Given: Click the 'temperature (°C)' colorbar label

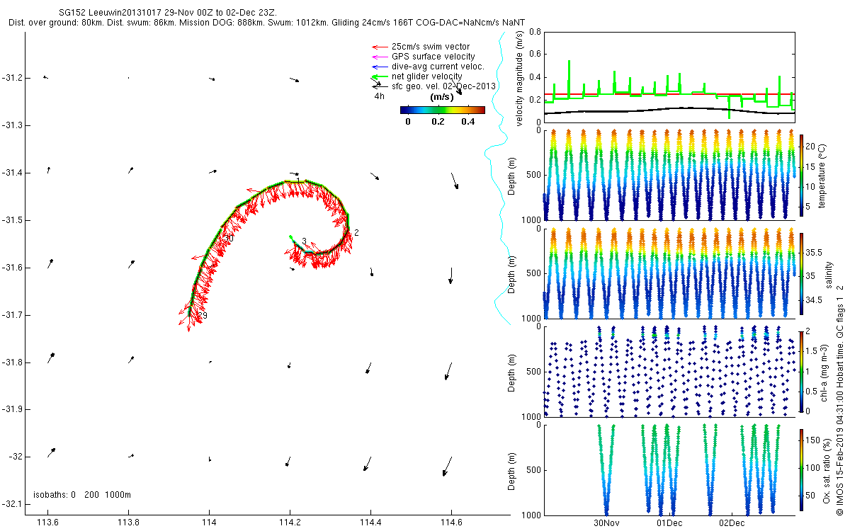Looking at the screenshot, I should (823, 175).
